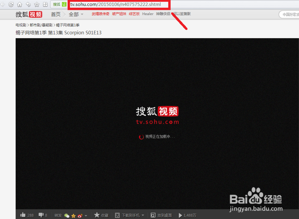The width and height of the screenshot is (299, 219).
Task: Expand more share options arrow
Action: (x=86, y=216)
